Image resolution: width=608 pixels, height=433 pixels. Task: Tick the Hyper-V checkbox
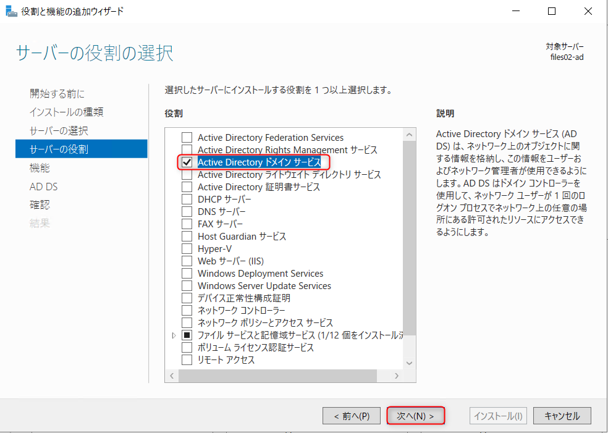click(187, 249)
